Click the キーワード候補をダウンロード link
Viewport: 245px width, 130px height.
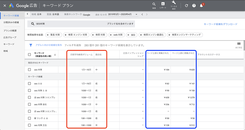(x=220, y=24)
